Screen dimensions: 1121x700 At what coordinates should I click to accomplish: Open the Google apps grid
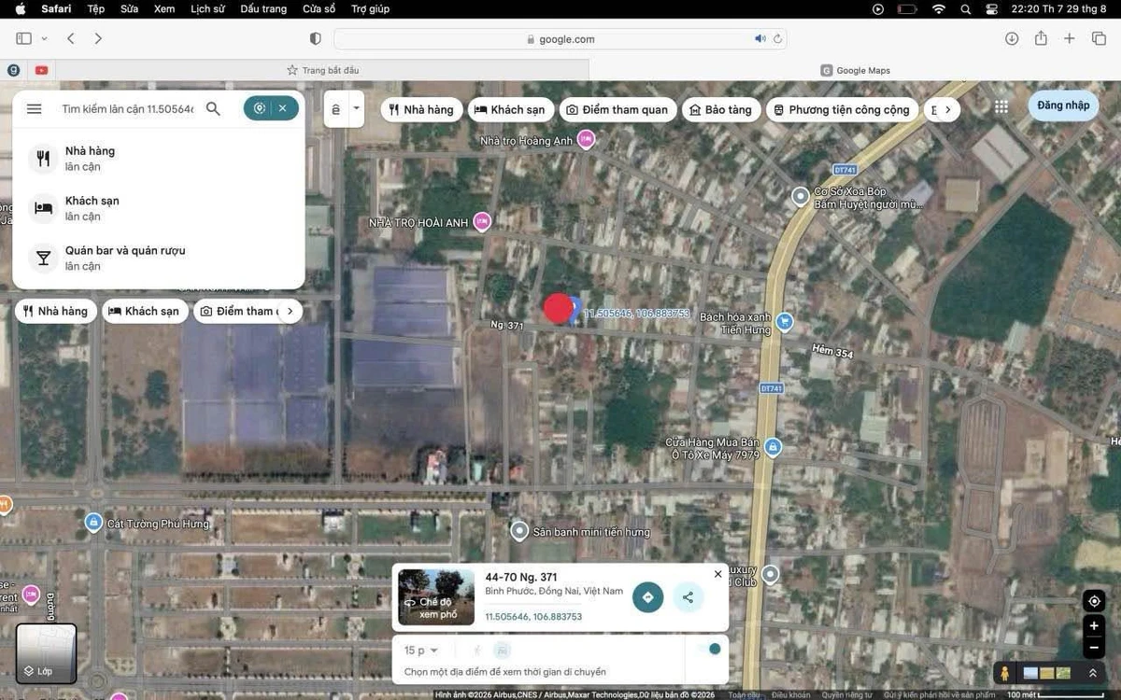click(1000, 106)
